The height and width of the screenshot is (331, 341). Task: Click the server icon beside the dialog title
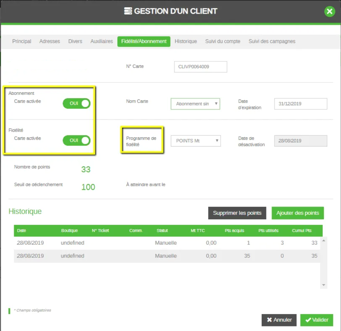[x=128, y=11]
